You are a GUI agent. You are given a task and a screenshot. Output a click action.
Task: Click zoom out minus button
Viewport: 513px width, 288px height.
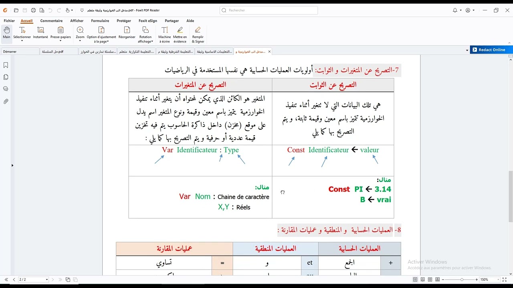pyautogui.click(x=443, y=280)
